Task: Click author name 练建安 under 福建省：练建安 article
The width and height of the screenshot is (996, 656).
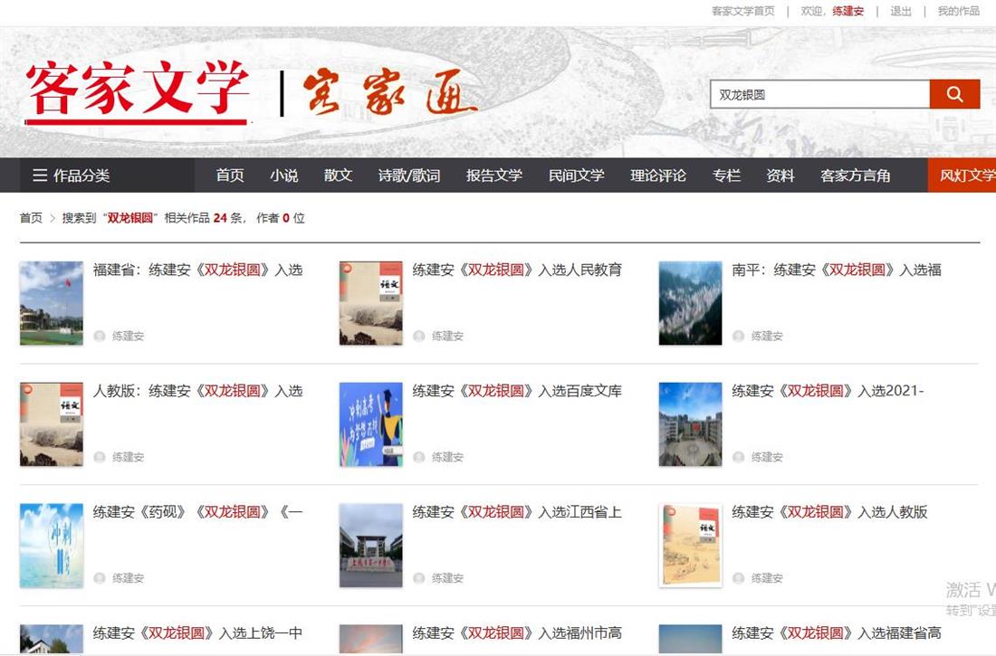Action: tap(129, 336)
